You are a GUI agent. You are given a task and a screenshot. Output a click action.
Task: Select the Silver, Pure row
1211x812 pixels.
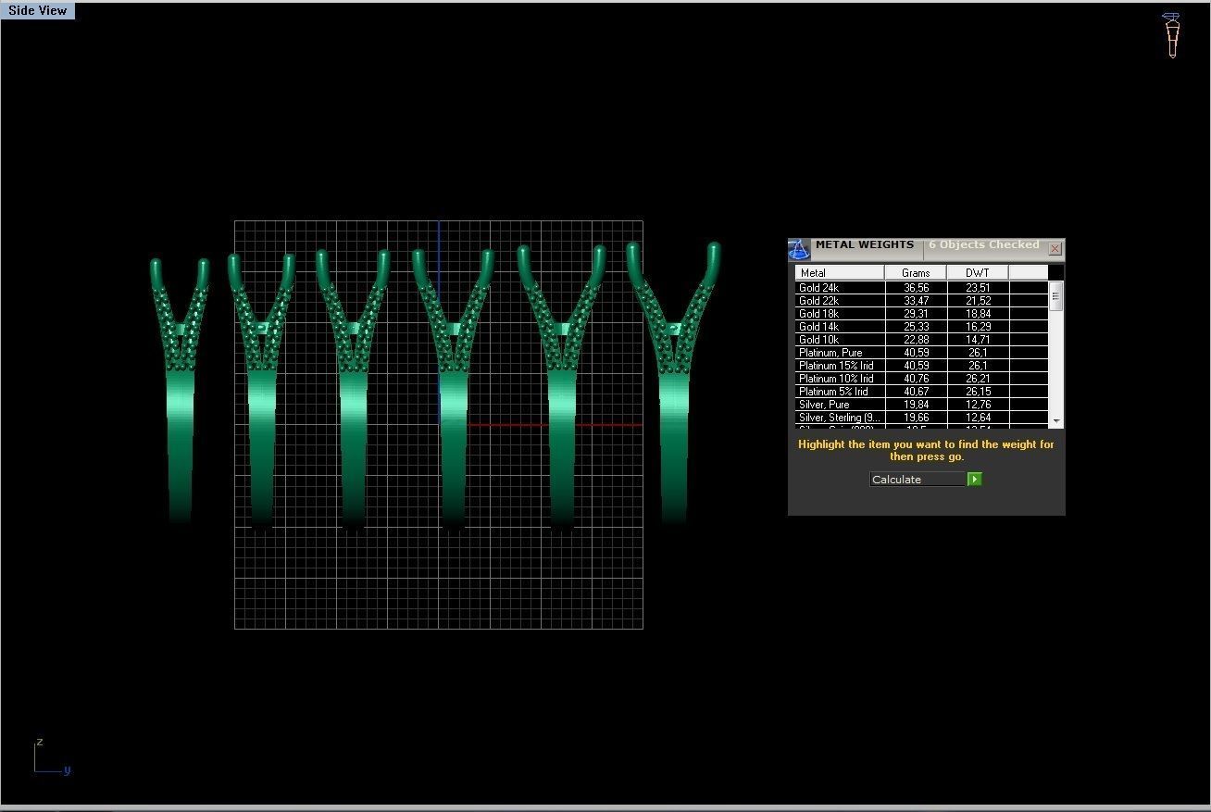[x=921, y=405]
